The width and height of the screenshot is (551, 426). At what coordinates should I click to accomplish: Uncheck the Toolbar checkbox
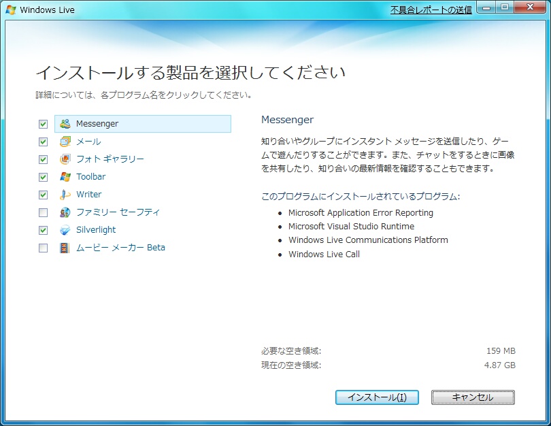point(43,177)
